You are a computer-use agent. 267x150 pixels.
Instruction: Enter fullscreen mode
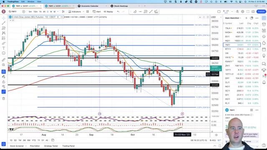248,12
